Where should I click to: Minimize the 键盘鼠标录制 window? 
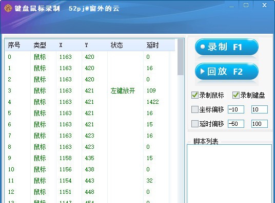tap(232, 6)
